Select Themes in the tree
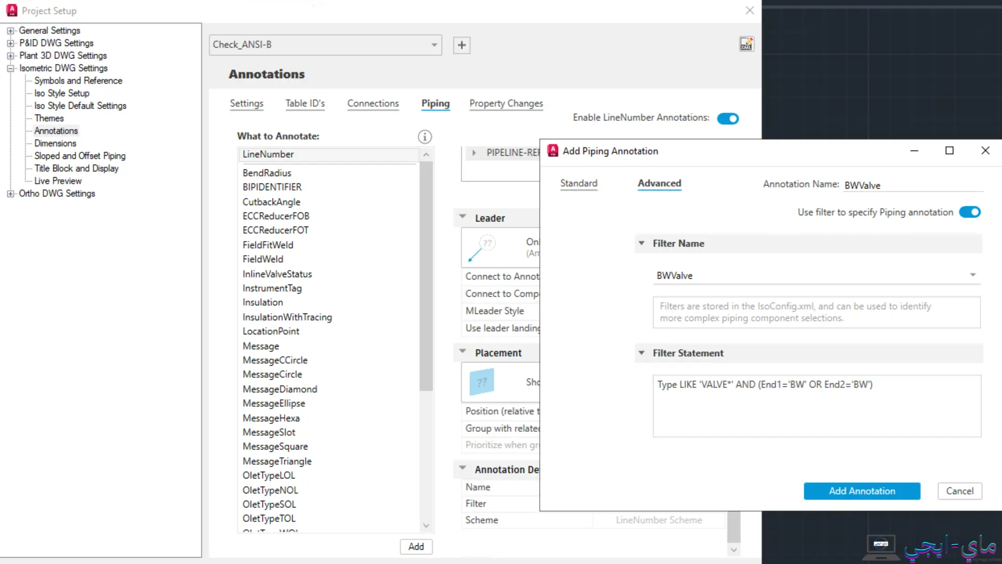1002x564 pixels. click(x=49, y=119)
